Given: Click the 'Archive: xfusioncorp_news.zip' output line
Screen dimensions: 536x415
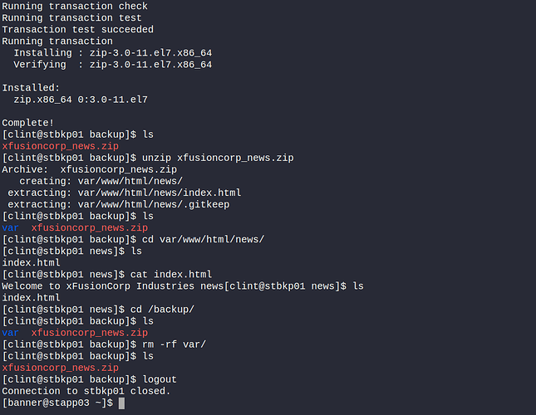Looking at the screenshot, I should pos(89,169).
